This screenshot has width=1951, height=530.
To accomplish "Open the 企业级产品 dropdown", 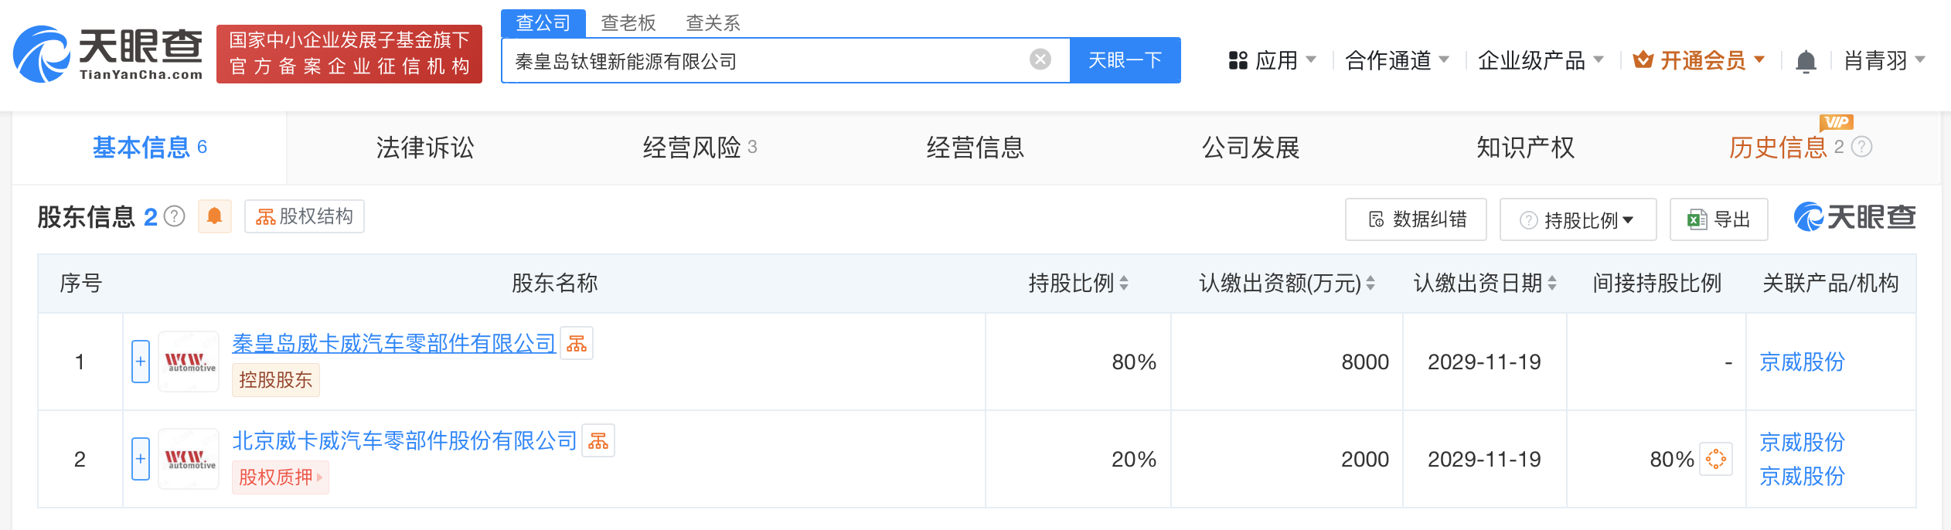I will point(1541,60).
